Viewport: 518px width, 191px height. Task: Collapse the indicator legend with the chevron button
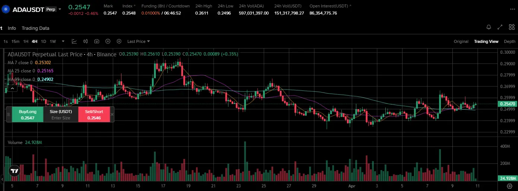click(12, 88)
